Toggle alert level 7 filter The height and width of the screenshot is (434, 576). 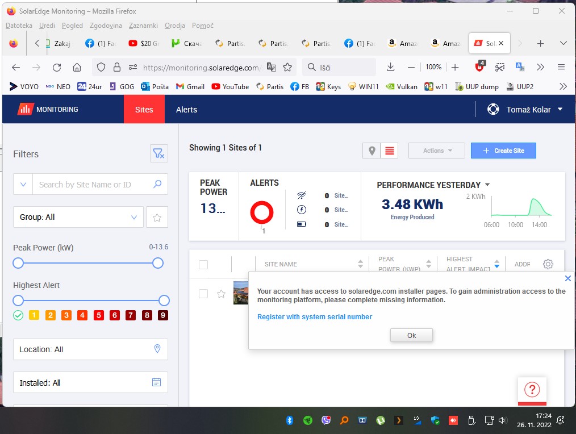[x=131, y=315]
